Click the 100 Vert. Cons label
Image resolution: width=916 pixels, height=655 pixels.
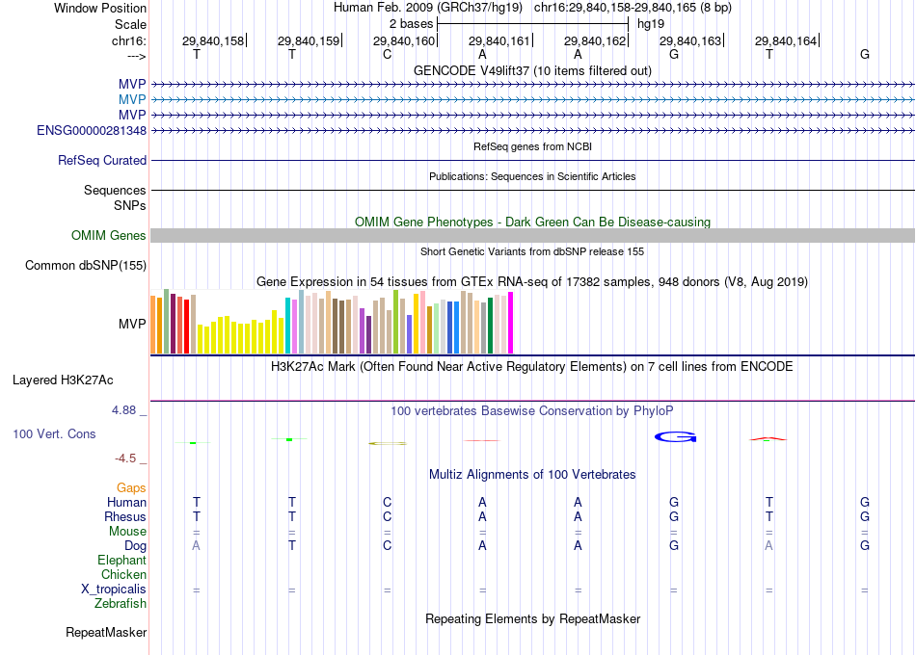pyautogui.click(x=54, y=434)
